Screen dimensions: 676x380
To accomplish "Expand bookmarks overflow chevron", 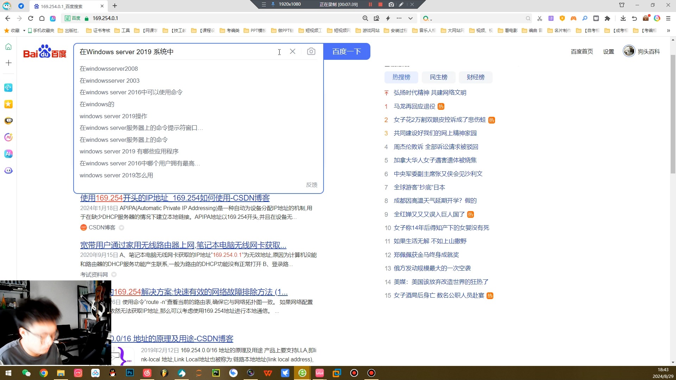I will pyautogui.click(x=668, y=31).
